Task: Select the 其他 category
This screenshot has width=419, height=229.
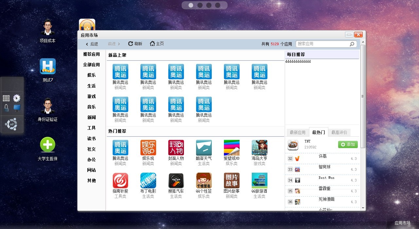Action: pyautogui.click(x=91, y=181)
